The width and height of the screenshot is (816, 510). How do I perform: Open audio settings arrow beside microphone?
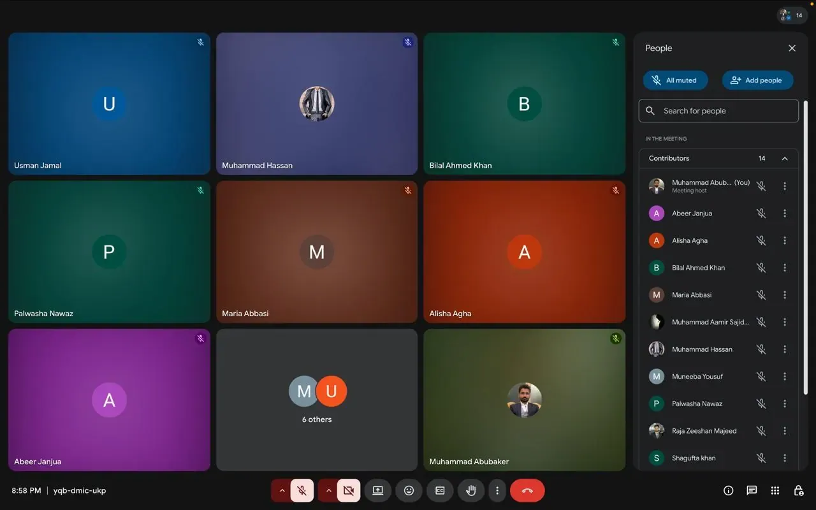click(282, 490)
